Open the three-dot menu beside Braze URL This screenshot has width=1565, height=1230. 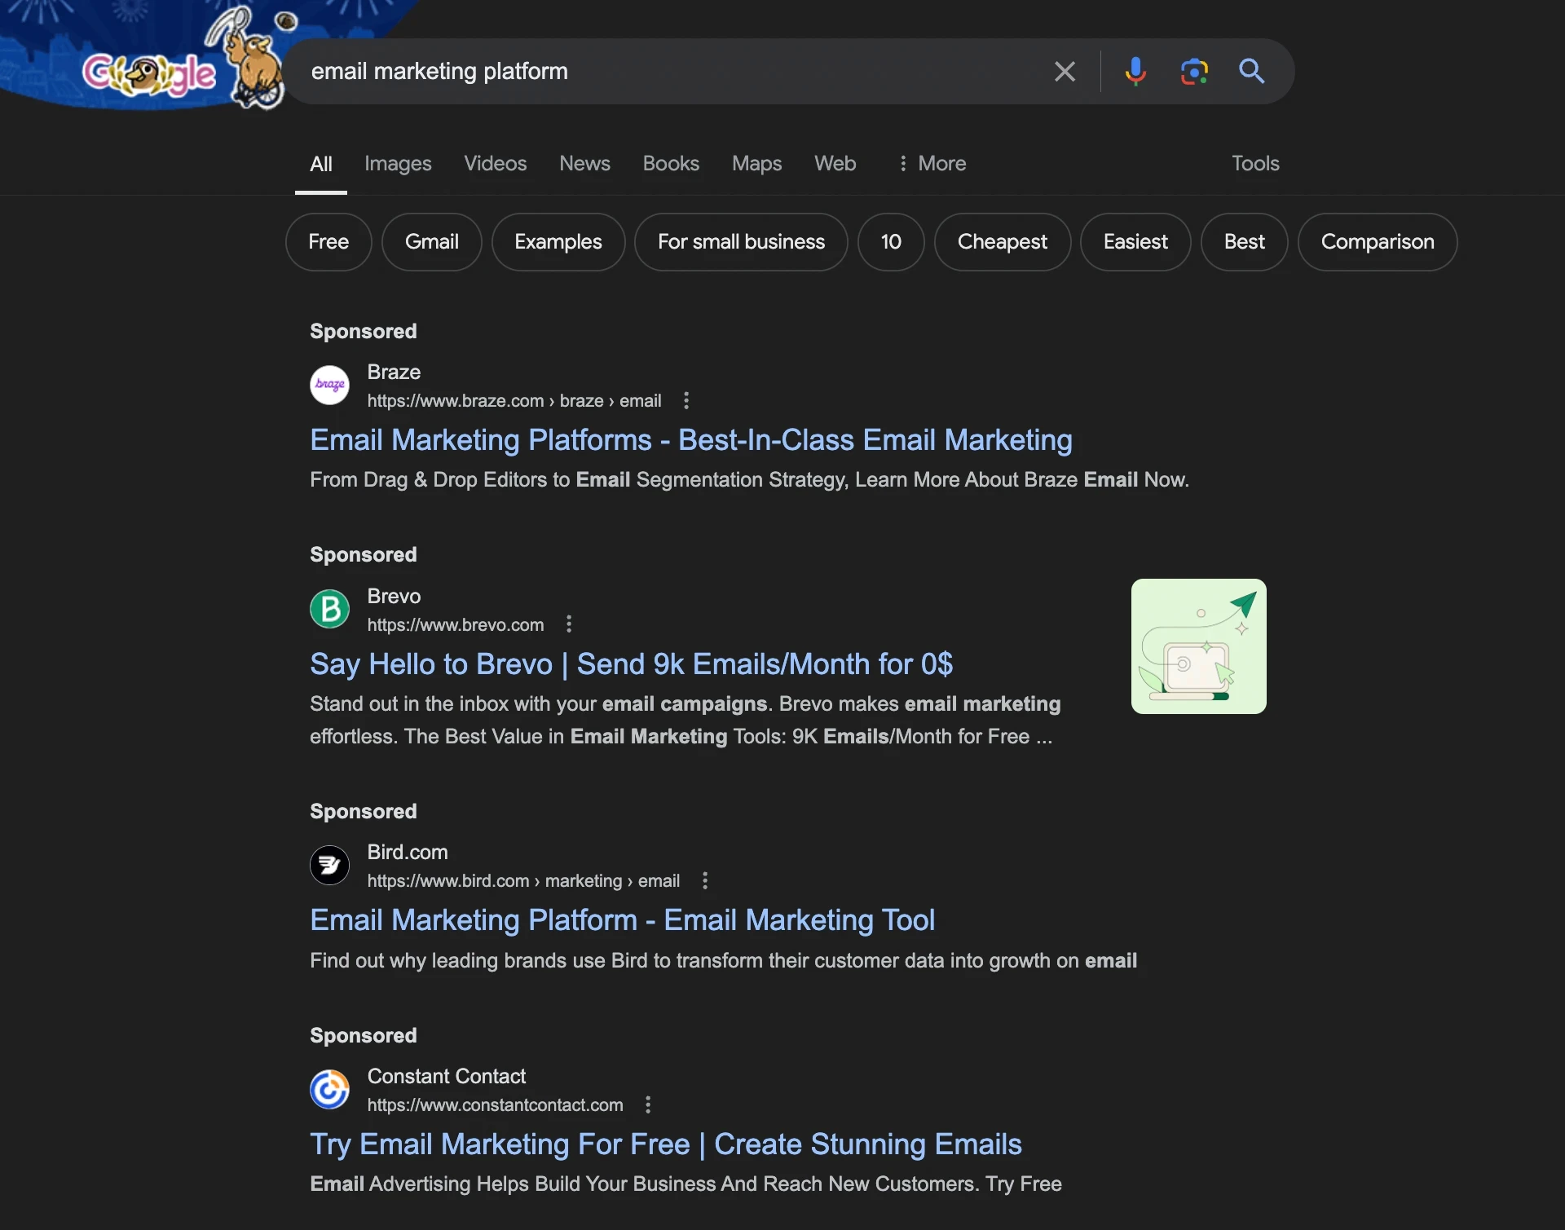coord(686,401)
